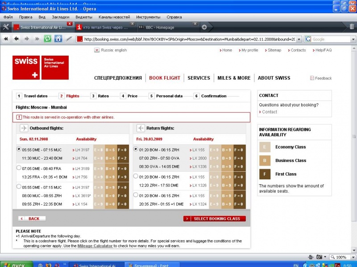Open the zoom 100% dropdown
This screenshot has width=357, height=267.
pos(350,257)
